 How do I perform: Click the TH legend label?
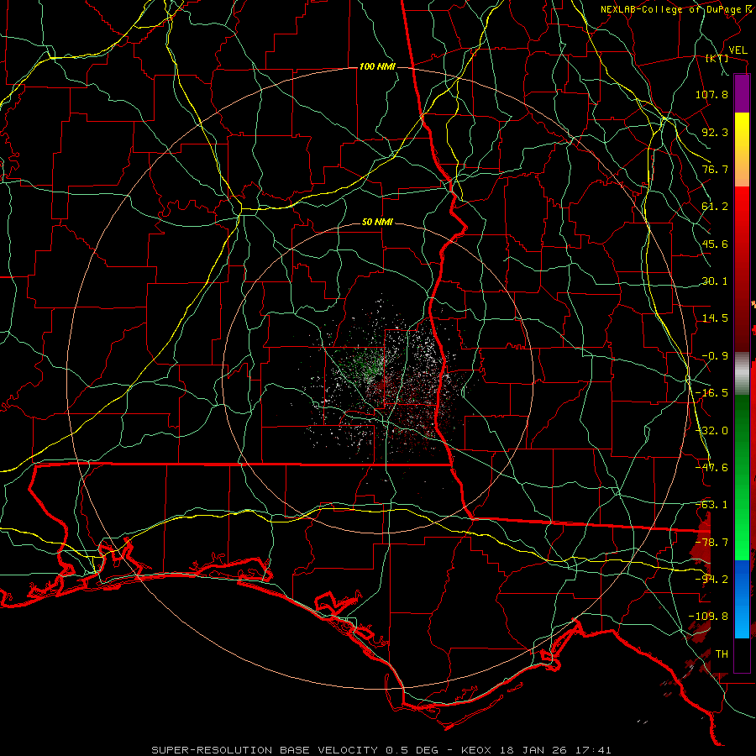(722, 654)
